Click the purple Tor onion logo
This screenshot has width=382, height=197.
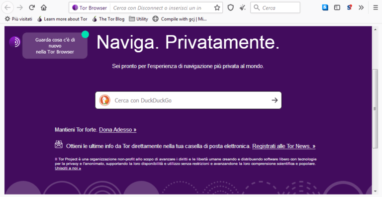(14, 42)
